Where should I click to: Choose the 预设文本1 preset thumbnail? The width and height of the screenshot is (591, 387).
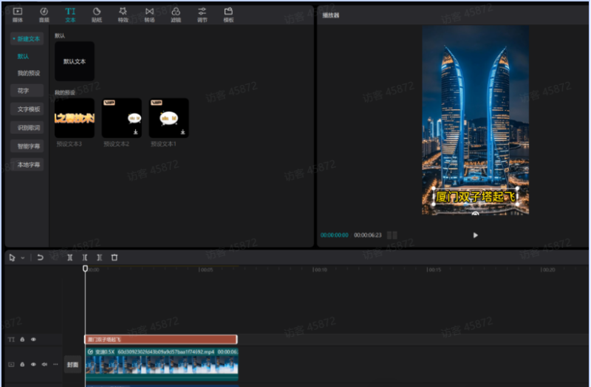169,118
